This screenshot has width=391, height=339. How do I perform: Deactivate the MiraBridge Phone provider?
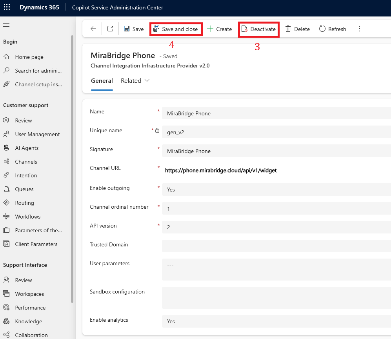pyautogui.click(x=259, y=29)
